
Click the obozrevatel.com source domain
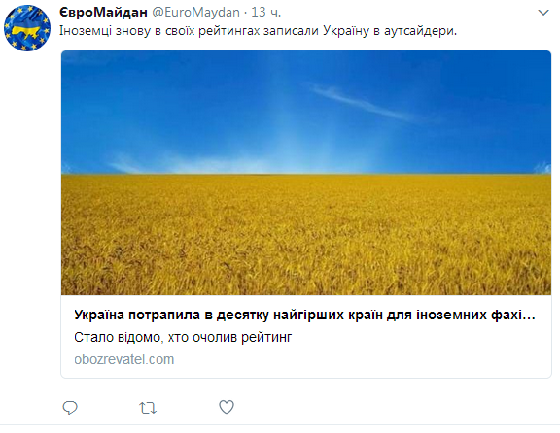click(x=123, y=359)
